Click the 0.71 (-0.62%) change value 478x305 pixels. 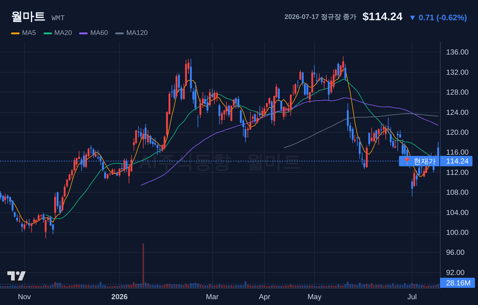pyautogui.click(x=443, y=17)
